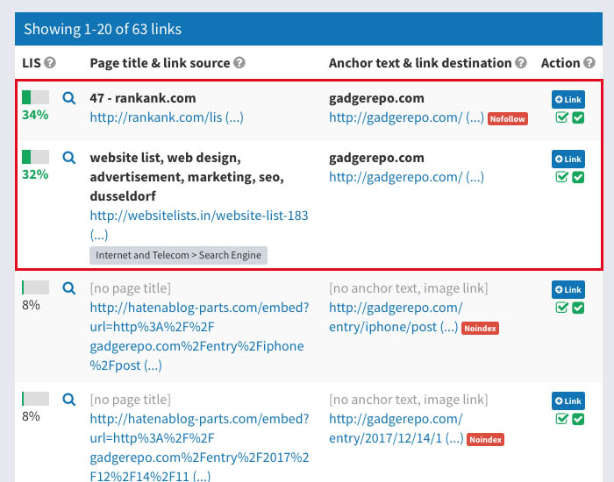This screenshot has width=614, height=482.
Task: Open hatenablog-parts embed link ending 2F12%2F14%2F11
Action: tap(199, 448)
